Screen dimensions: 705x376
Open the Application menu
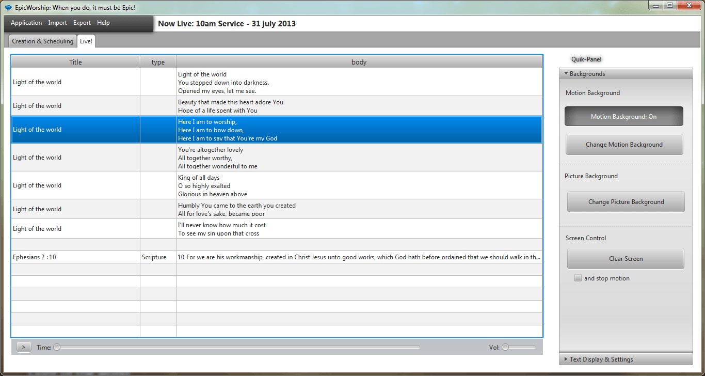point(26,23)
